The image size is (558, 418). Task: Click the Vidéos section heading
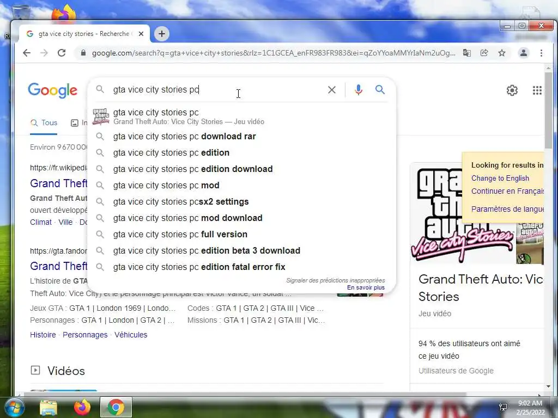point(66,371)
